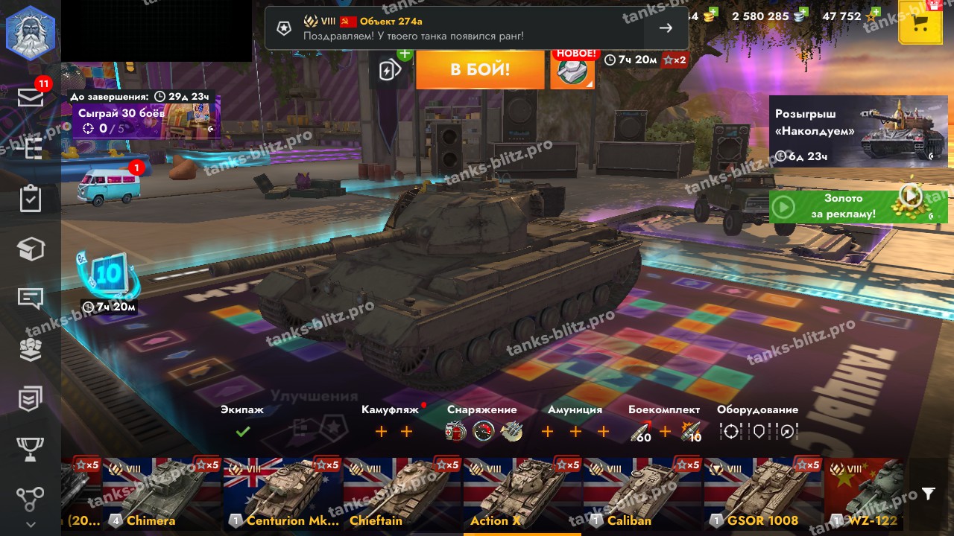Open the box storage icon in sidebar

pos(31,249)
